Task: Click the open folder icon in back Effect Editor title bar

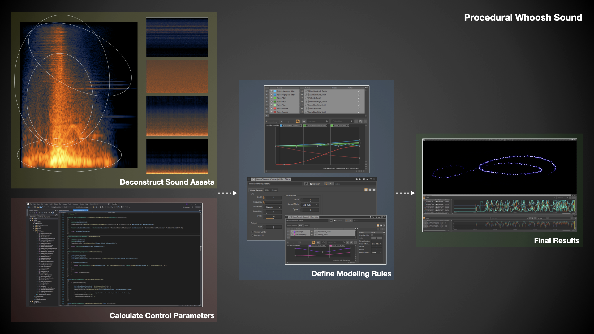Action: [x=357, y=179]
